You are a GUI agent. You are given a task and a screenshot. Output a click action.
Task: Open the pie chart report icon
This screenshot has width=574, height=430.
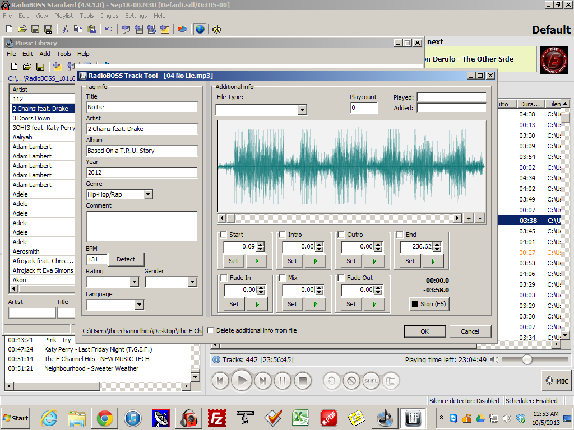(182, 29)
